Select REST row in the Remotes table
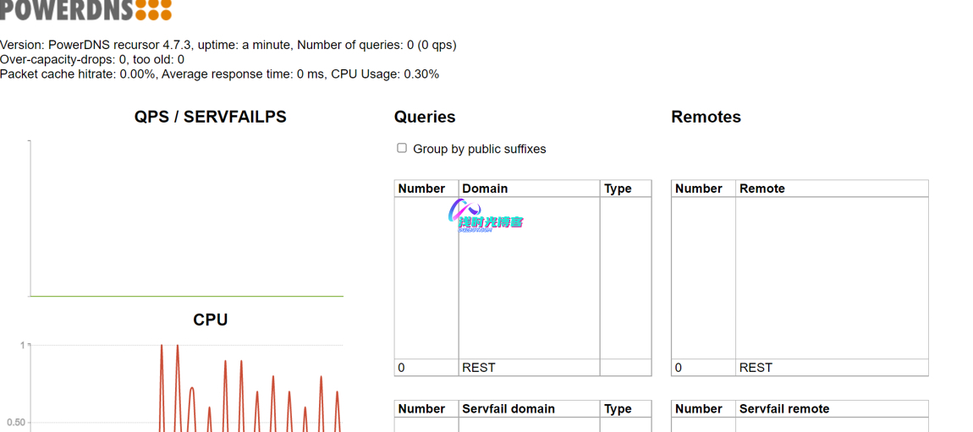 coord(756,368)
